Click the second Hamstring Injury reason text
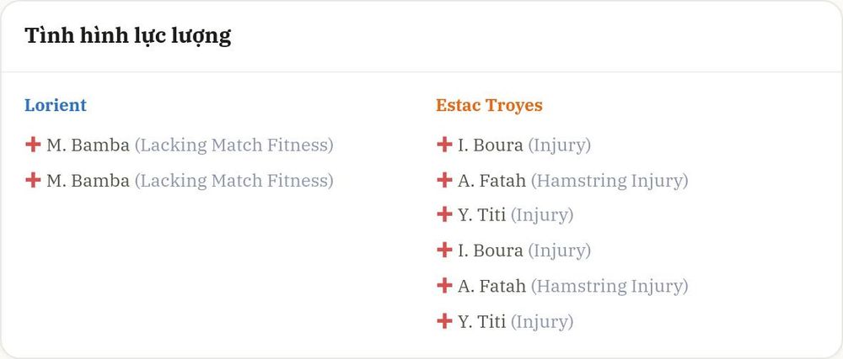 609,287
